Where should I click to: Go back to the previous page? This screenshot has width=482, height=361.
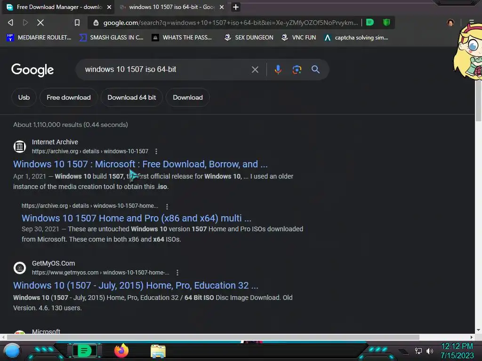(x=10, y=23)
